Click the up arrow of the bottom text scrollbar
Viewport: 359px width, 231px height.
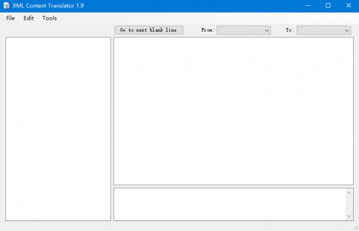coord(349,193)
